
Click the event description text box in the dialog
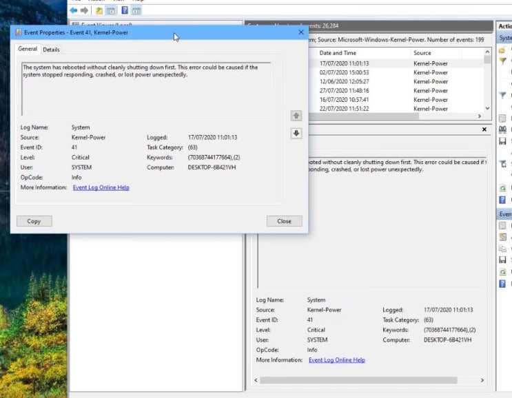click(146, 89)
